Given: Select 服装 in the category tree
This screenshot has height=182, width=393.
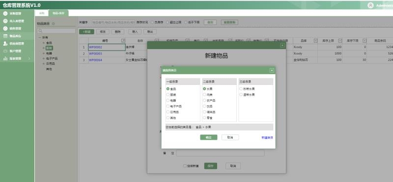Looking at the screenshot, I should click(x=49, y=48).
